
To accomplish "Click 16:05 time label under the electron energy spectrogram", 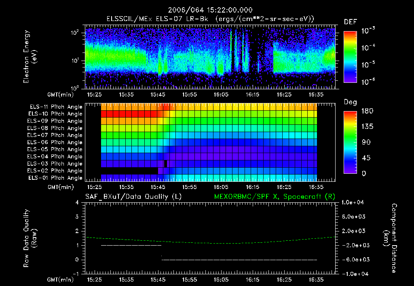I will (x=221, y=95).
